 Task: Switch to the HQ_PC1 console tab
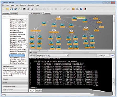(x=39, y=90)
